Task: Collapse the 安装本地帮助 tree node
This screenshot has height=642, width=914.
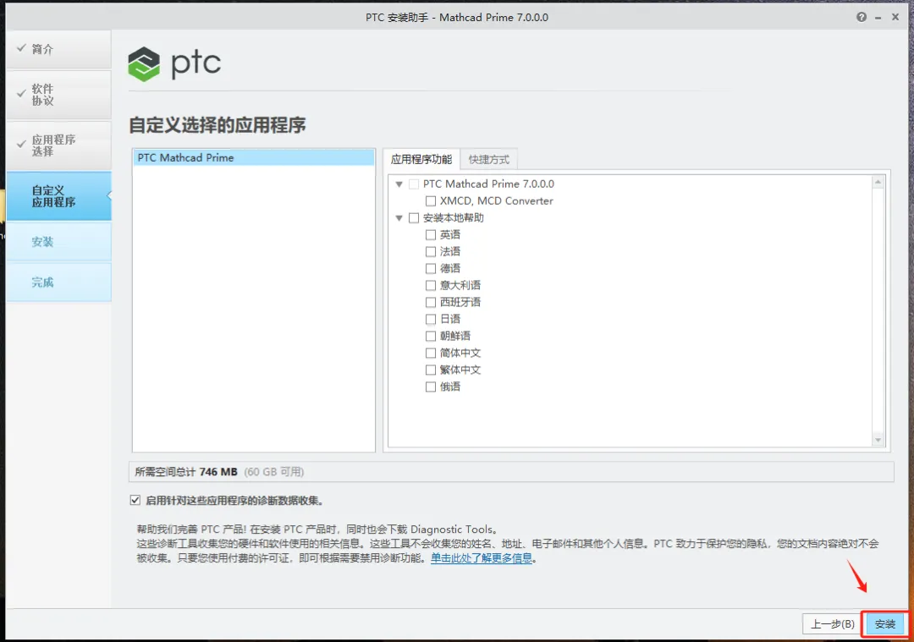Action: tap(399, 218)
